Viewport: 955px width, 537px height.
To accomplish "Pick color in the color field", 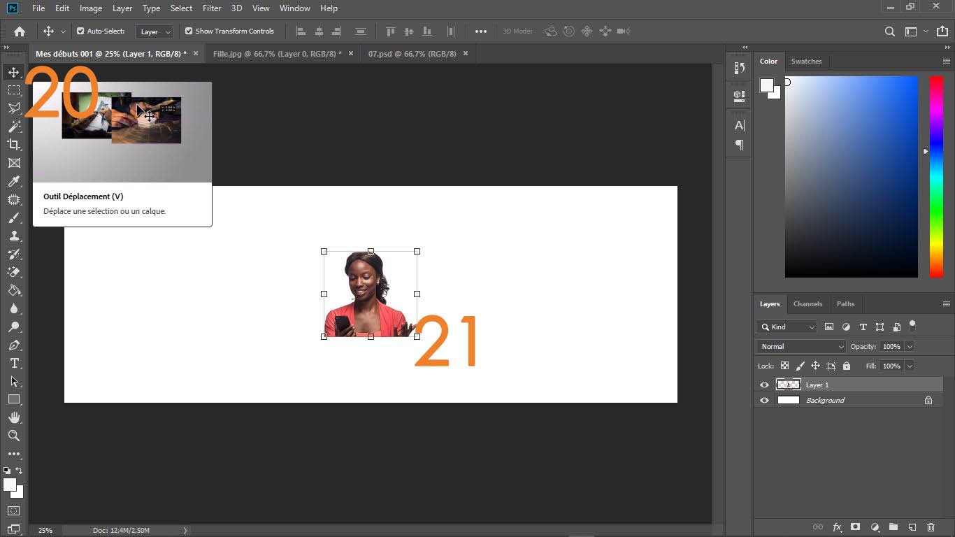I will coord(851,177).
